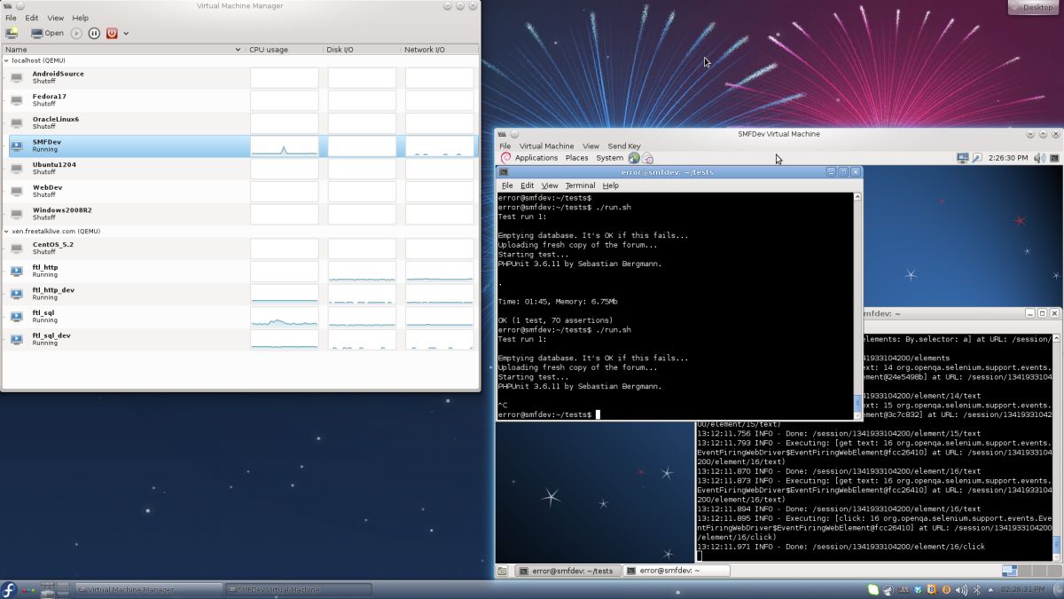Sort the VM list by the Name column header
Screen dimensions: 1064x599
pyautogui.click(x=122, y=50)
